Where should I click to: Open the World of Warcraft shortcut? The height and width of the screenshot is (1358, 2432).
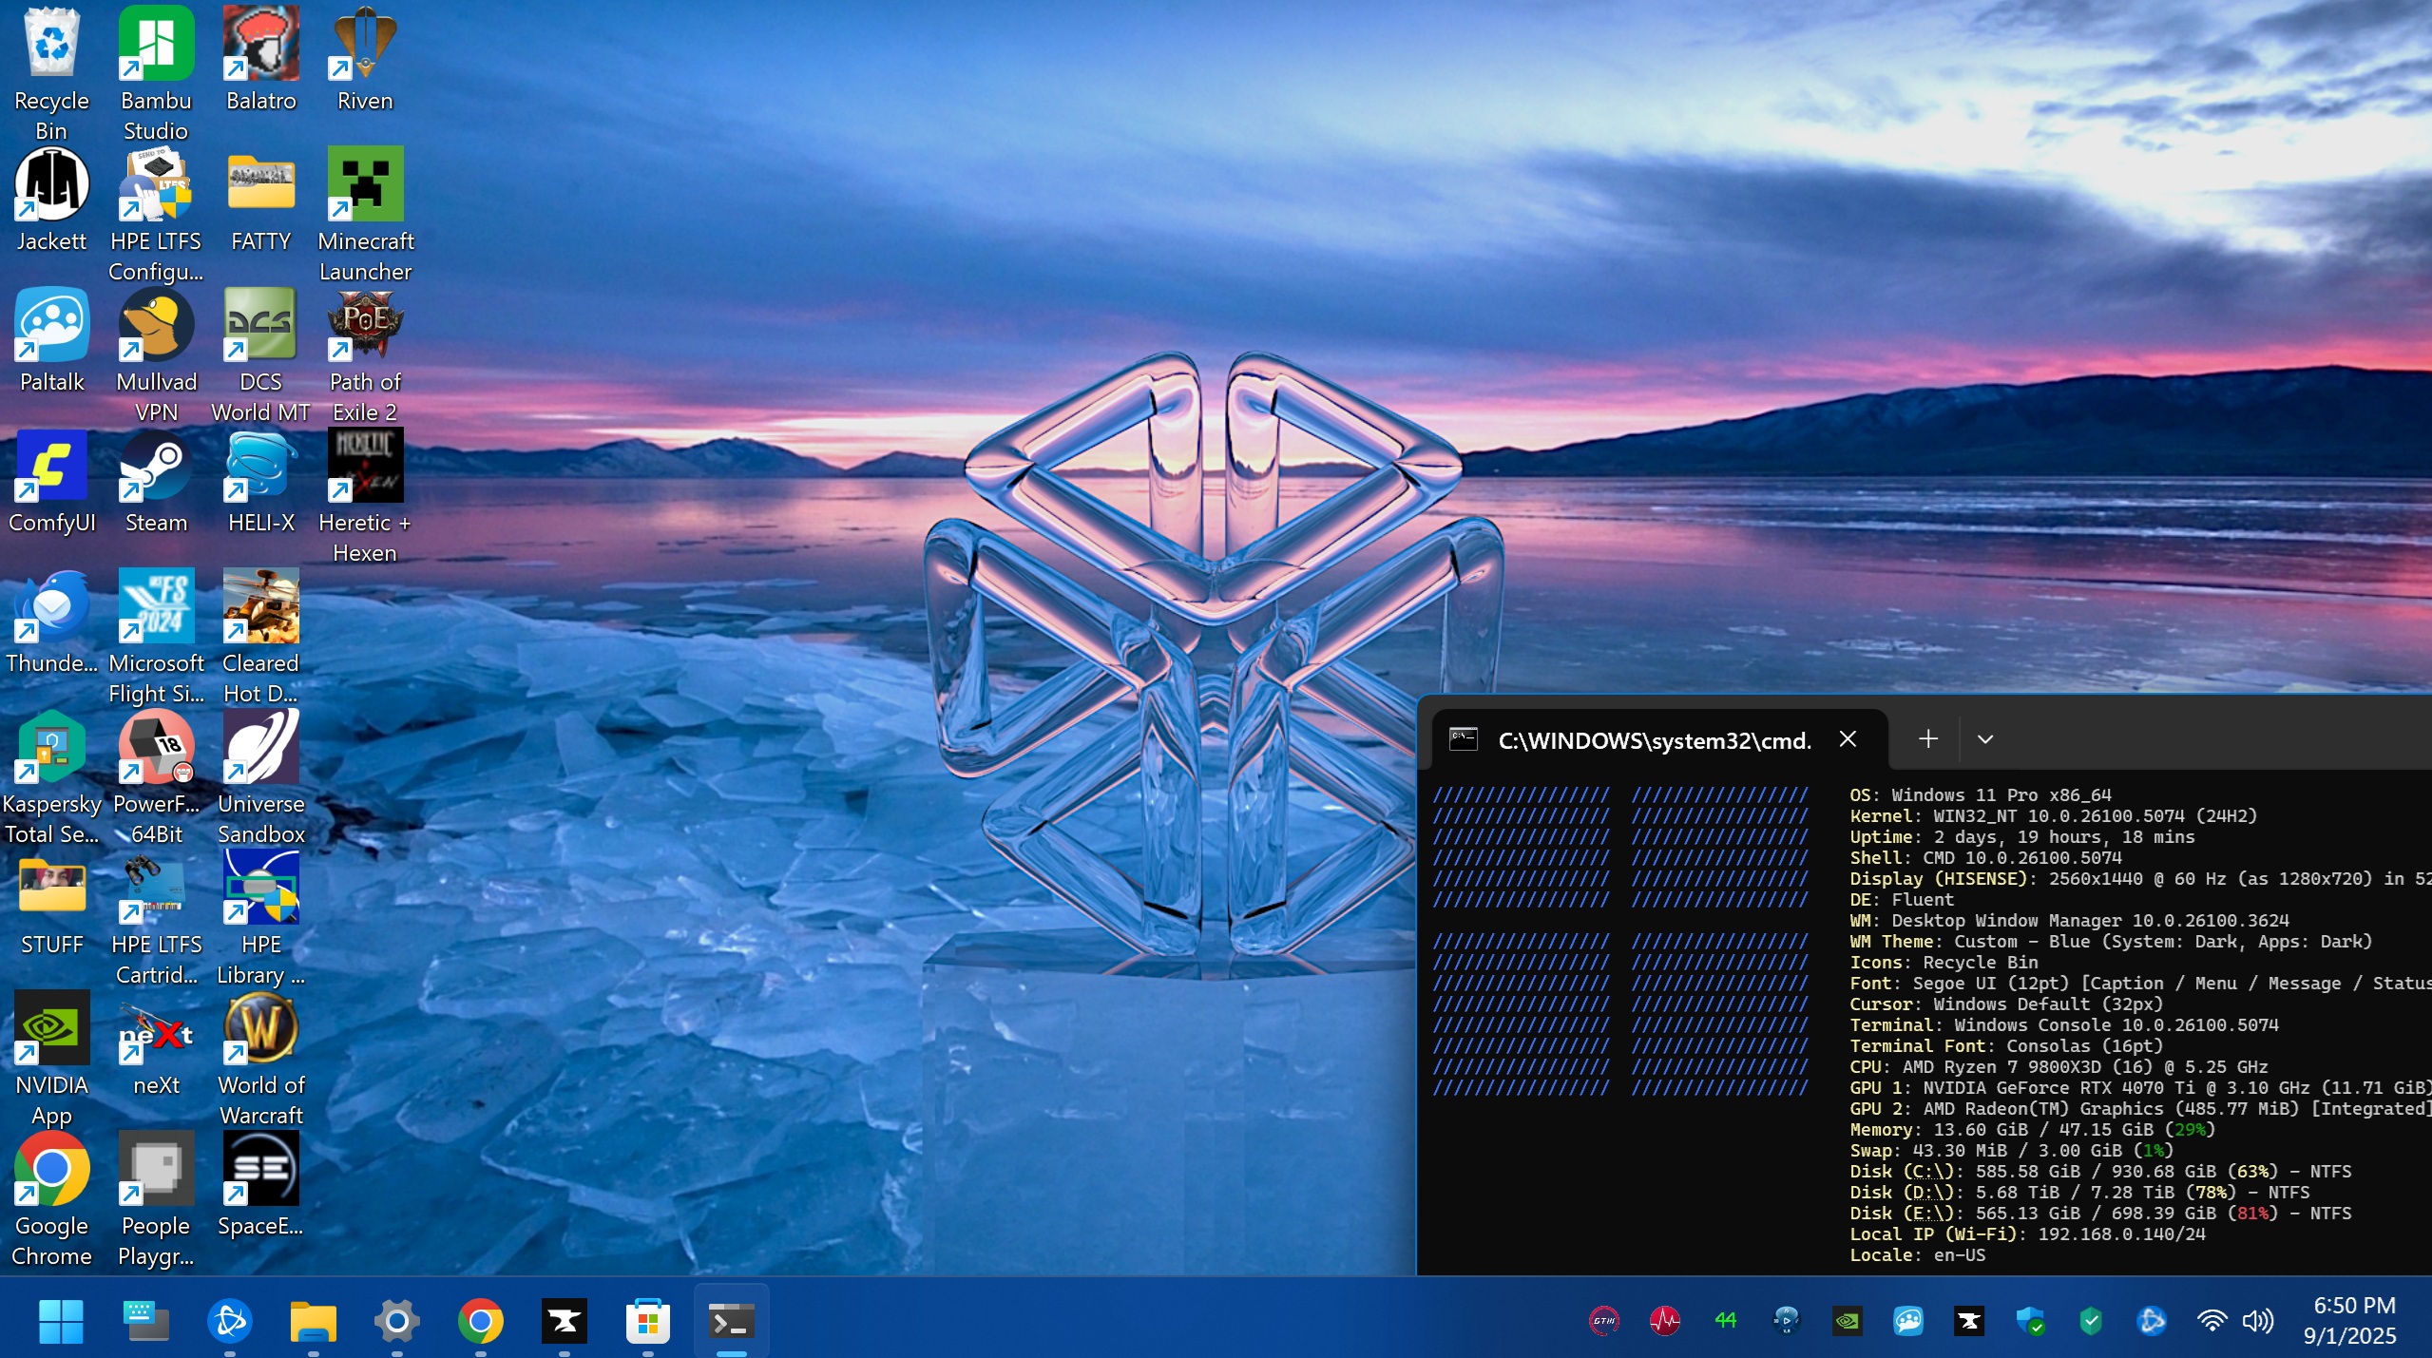click(x=260, y=1029)
